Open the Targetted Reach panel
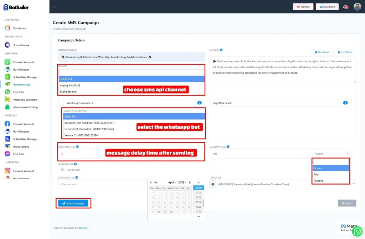 point(280,103)
